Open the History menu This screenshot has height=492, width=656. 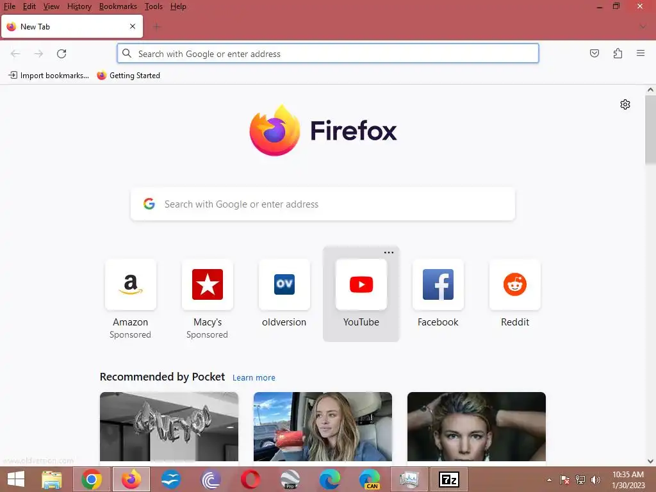click(79, 6)
